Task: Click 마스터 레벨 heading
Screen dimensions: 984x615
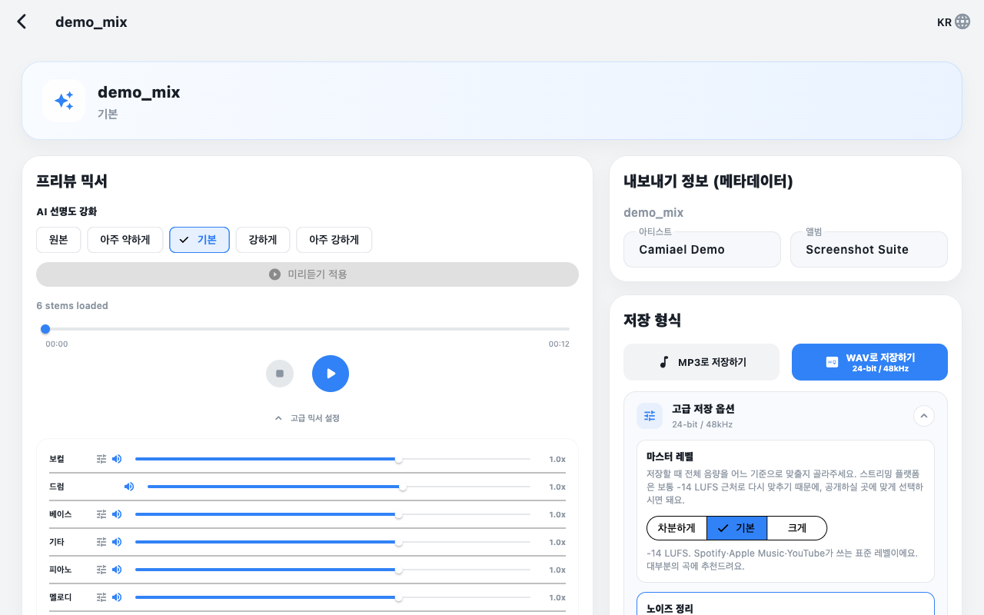Action: coord(670,457)
